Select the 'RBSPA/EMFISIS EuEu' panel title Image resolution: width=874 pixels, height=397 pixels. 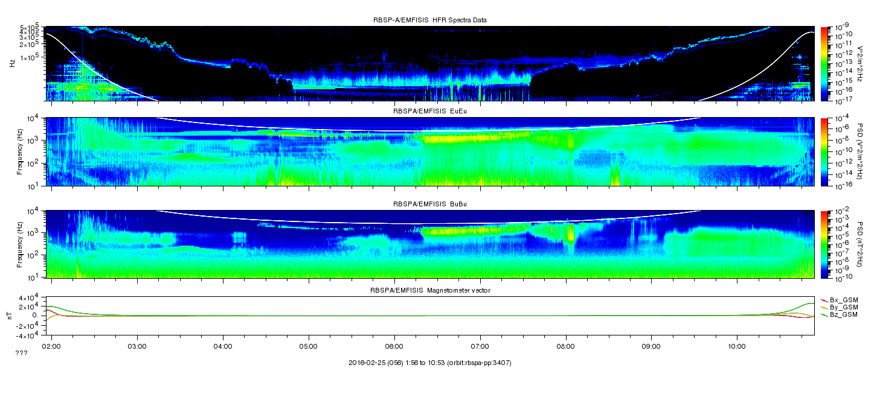(x=429, y=112)
